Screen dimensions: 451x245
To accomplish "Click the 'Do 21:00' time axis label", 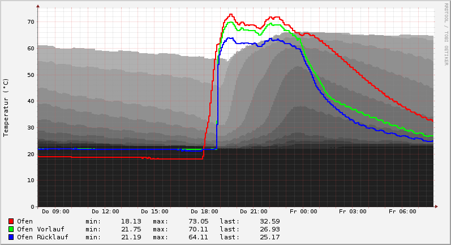I will point(254,212).
